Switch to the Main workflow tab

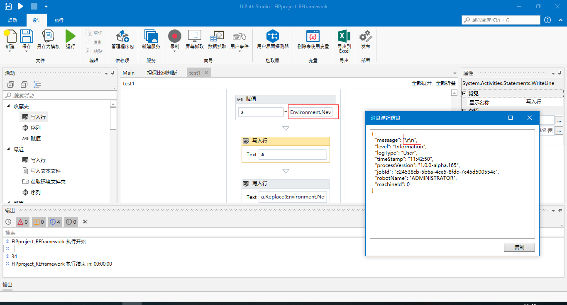[128, 73]
